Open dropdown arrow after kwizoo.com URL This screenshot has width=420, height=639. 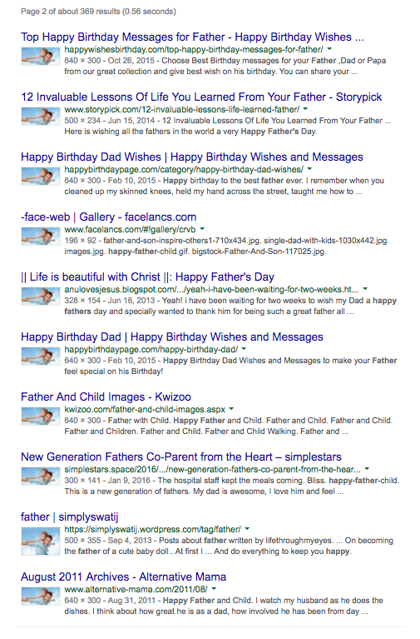231,409
